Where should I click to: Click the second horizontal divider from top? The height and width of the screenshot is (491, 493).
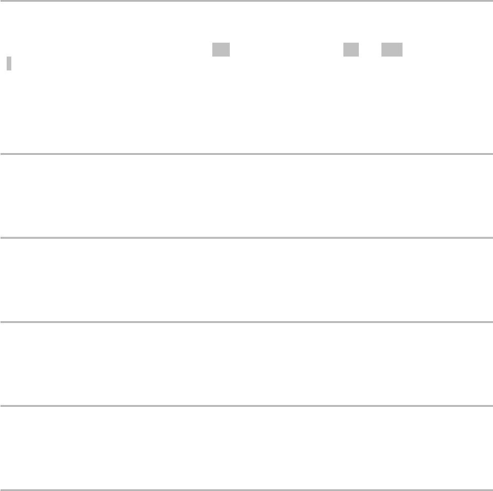pyautogui.click(x=246, y=154)
